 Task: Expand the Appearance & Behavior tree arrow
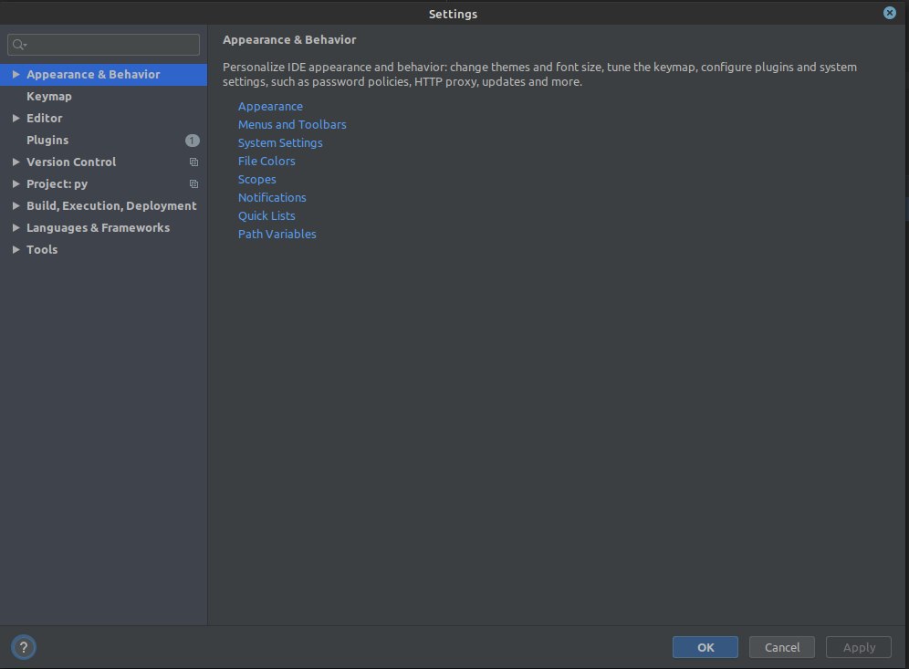[16, 74]
